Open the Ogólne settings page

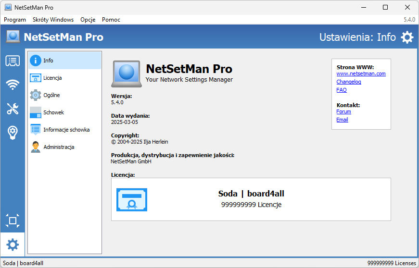pos(64,95)
